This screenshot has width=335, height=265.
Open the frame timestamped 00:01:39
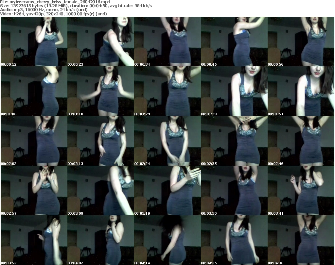coord(234,91)
